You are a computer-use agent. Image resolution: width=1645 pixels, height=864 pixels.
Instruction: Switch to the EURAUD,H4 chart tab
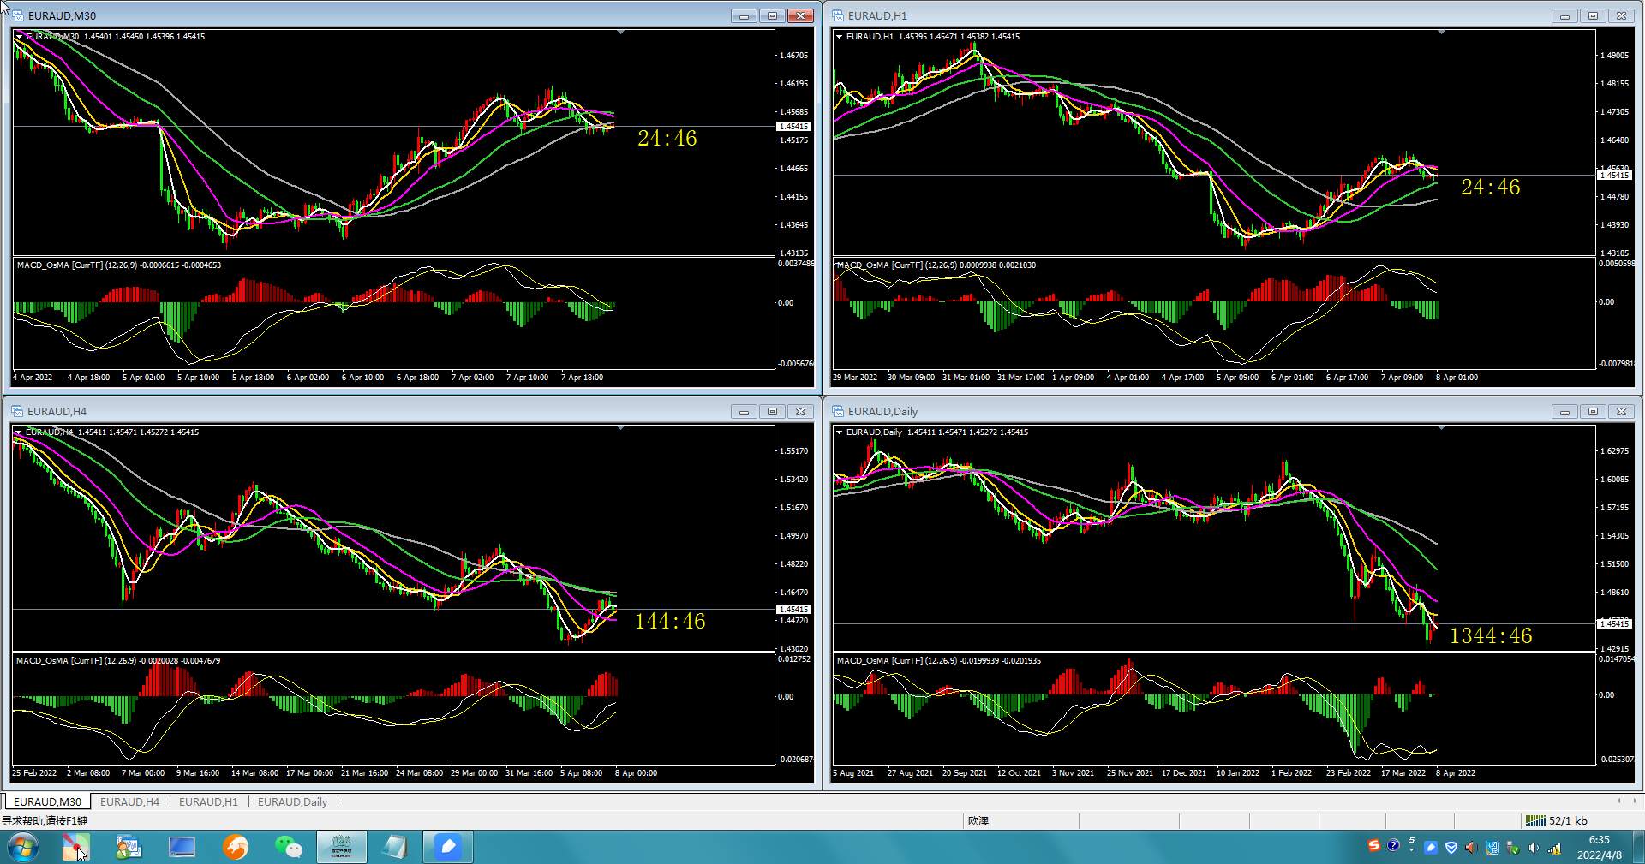pos(129,802)
